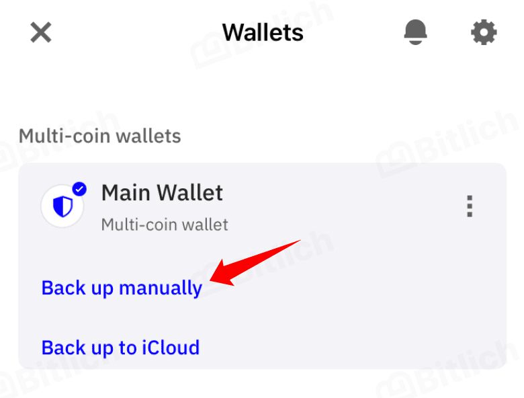Tap the blue shield wallet icon

click(x=62, y=206)
